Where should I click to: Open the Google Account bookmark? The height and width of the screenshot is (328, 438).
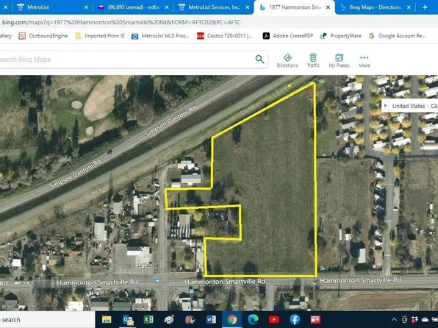click(x=397, y=36)
